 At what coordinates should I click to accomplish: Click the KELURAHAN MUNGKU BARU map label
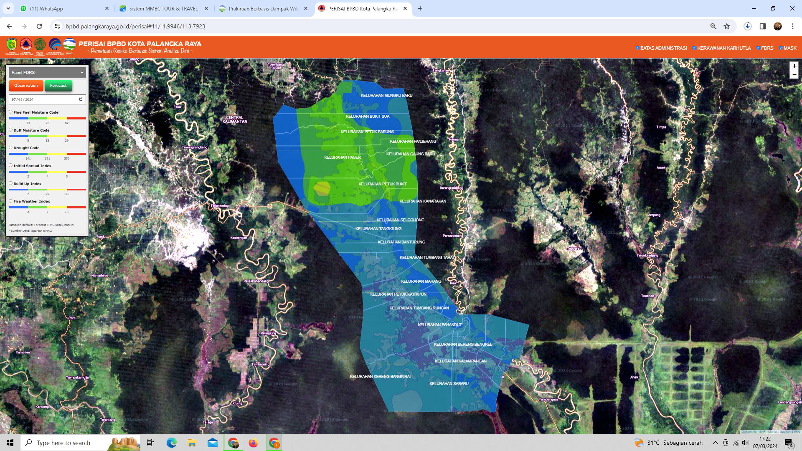click(386, 96)
